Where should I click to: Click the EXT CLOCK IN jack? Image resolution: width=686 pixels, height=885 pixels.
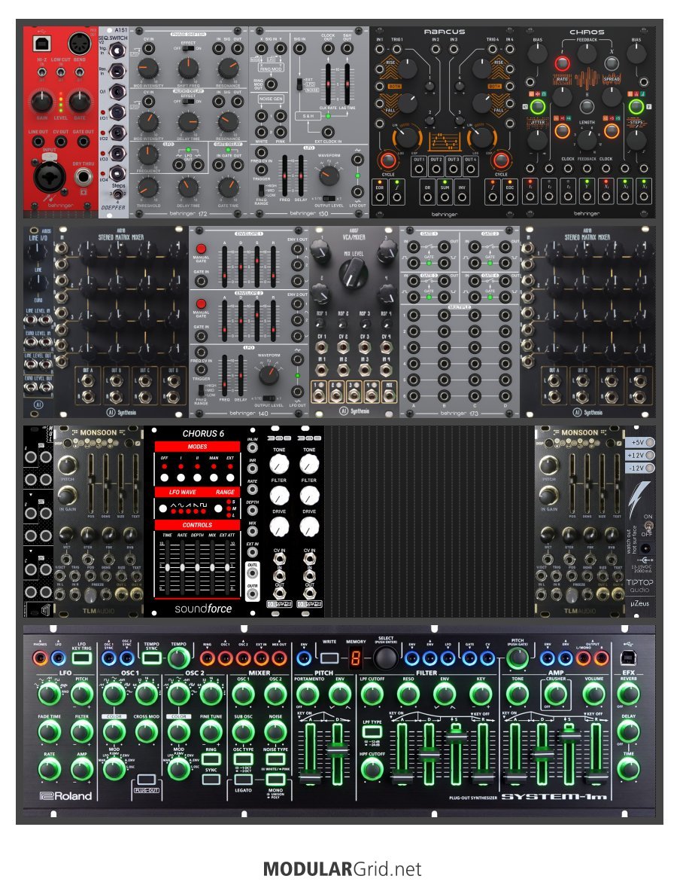pyautogui.click(x=328, y=133)
